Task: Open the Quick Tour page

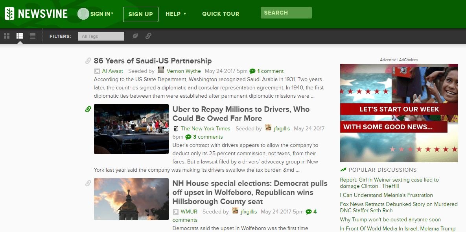Action: pyautogui.click(x=221, y=14)
